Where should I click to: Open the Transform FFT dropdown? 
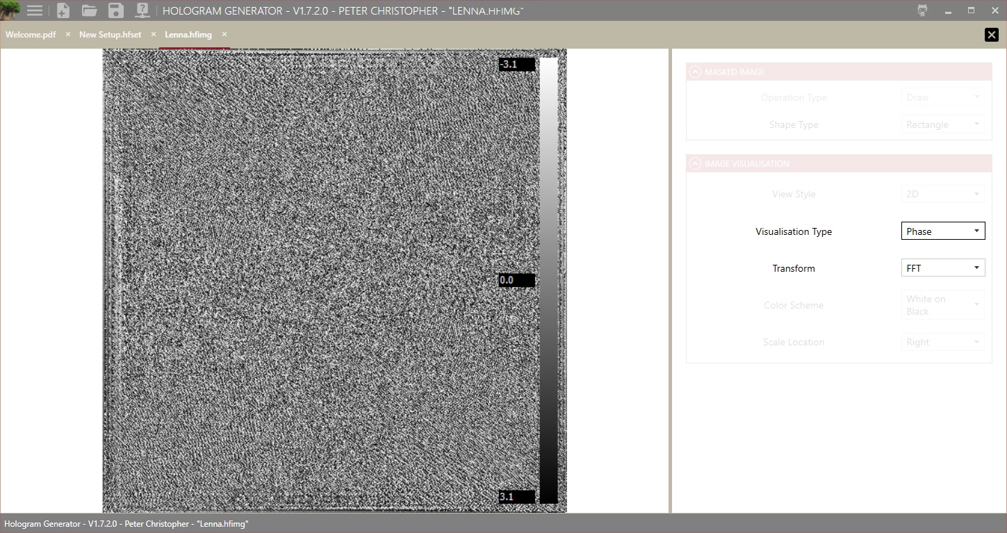pos(942,268)
